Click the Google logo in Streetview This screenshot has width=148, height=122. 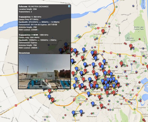(24, 86)
